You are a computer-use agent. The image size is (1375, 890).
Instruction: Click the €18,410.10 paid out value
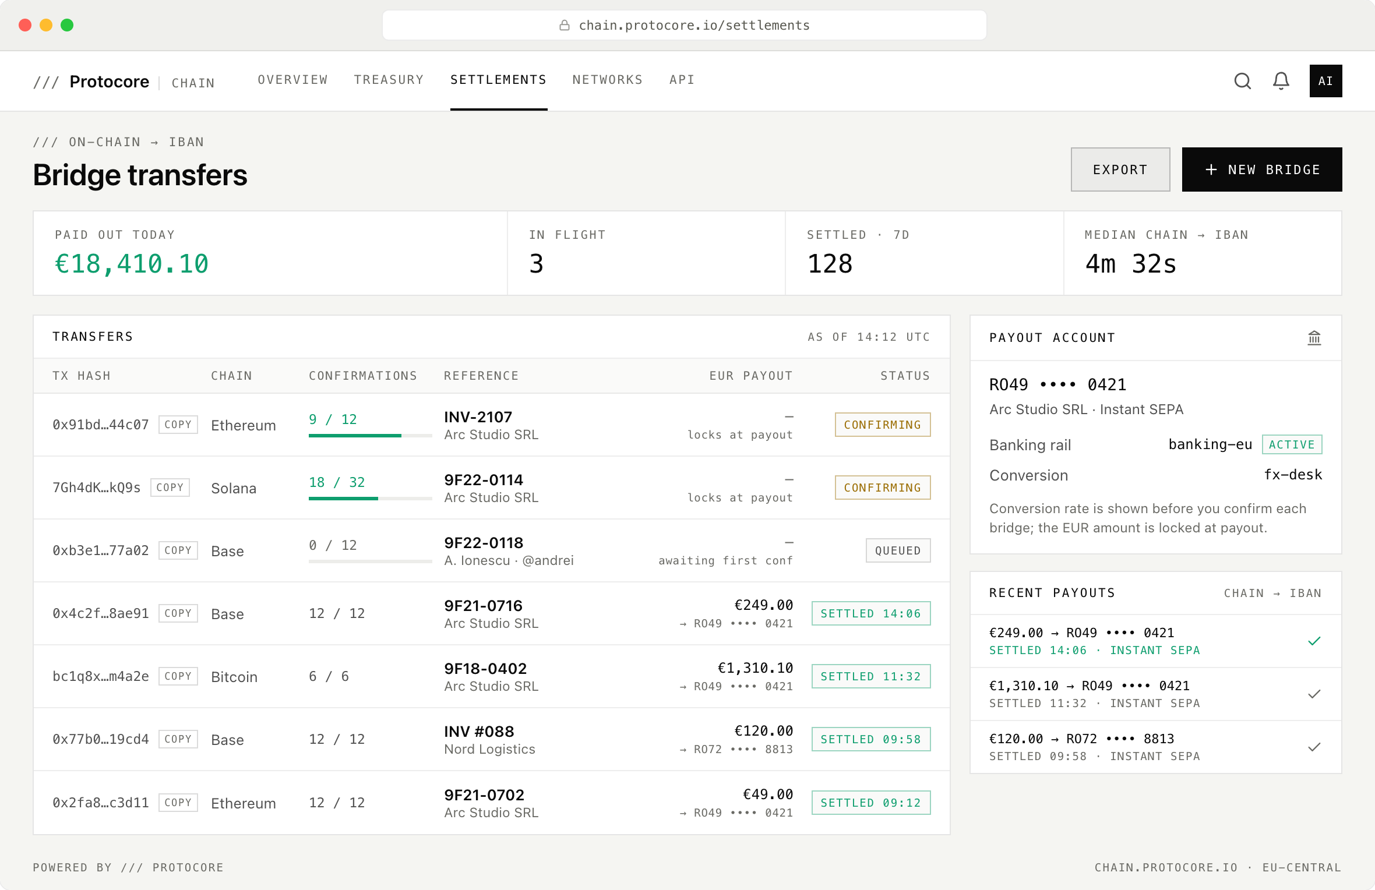pos(132,264)
